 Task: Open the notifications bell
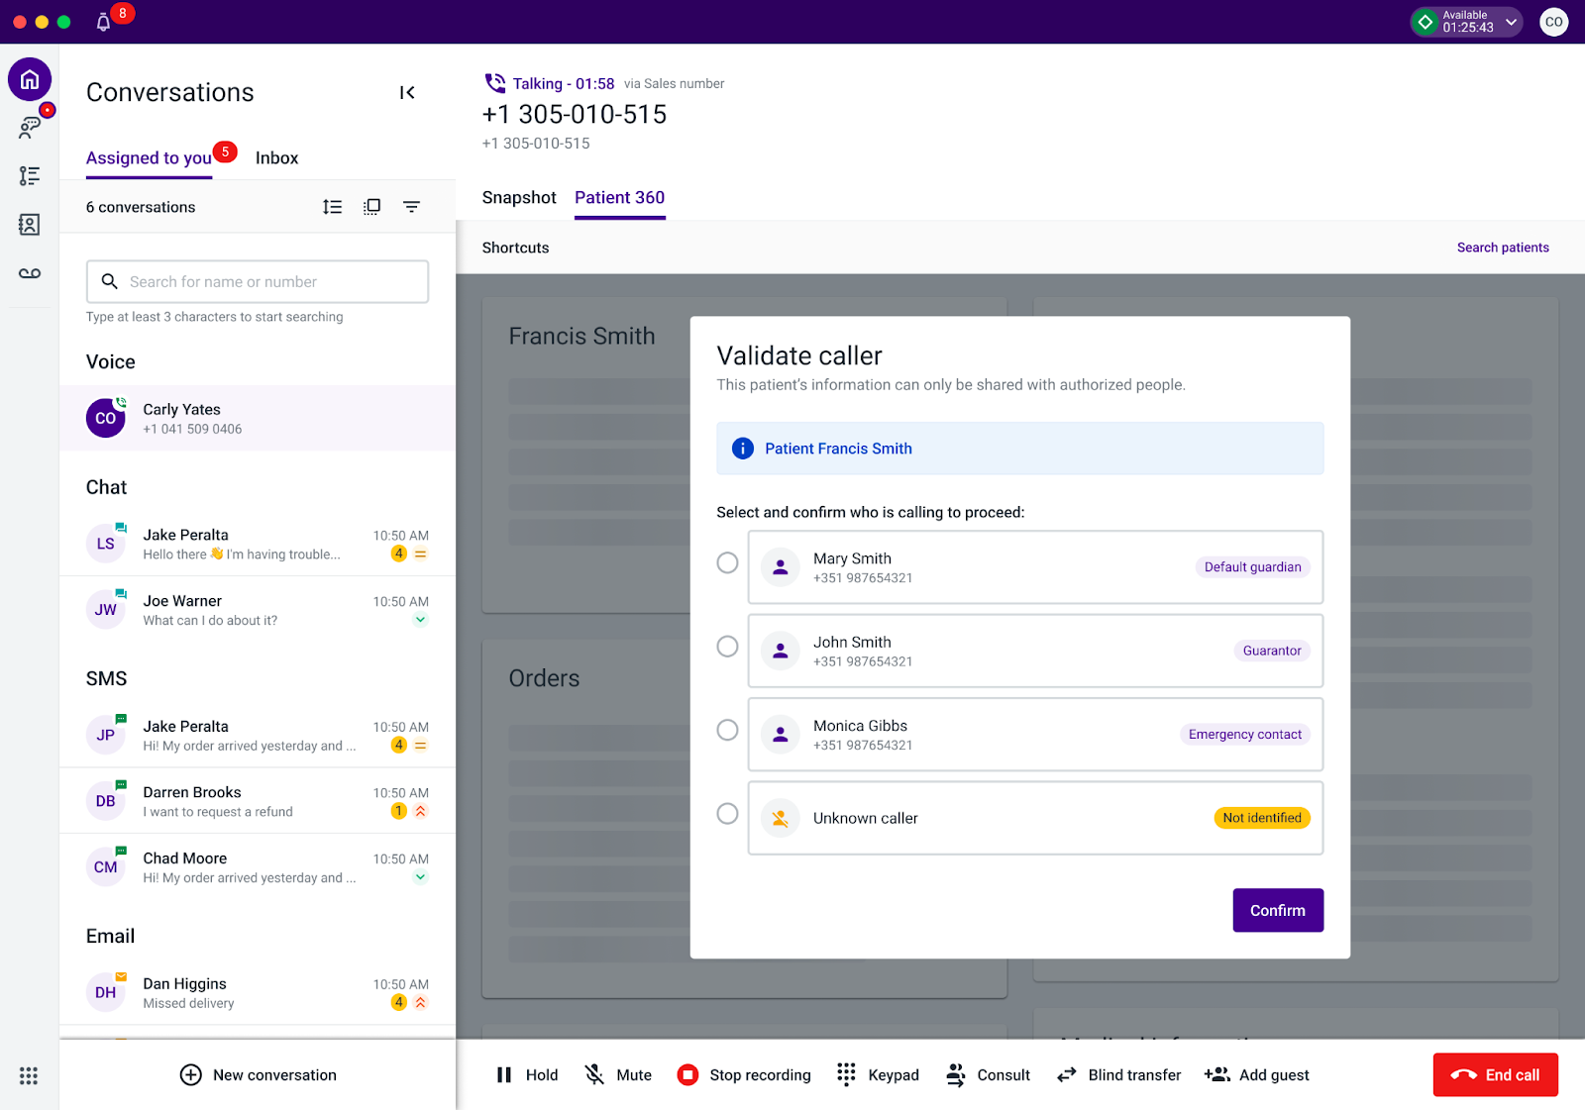[103, 22]
